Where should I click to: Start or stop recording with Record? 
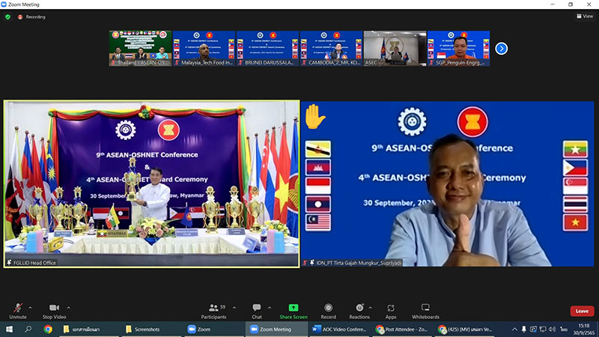[328, 310]
